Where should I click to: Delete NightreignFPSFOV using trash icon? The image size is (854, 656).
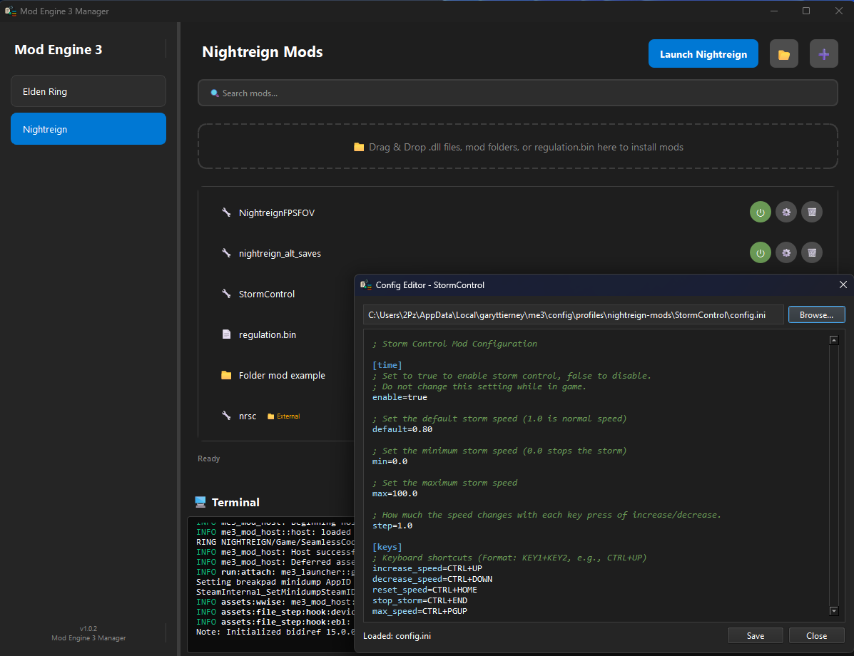coord(811,212)
